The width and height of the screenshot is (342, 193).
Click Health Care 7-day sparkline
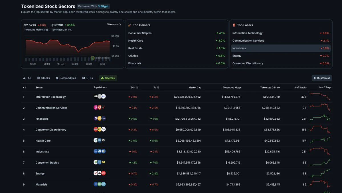coord(320,140)
